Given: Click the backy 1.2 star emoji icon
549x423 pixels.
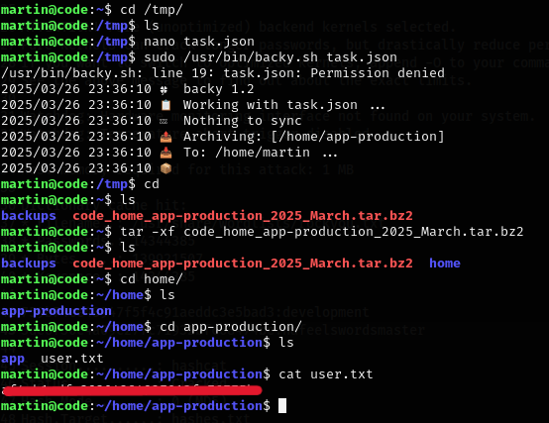Looking at the screenshot, I should click(164, 90).
